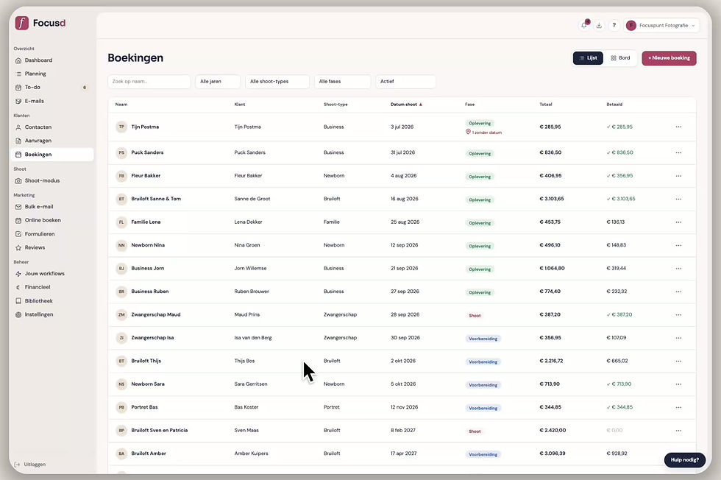Open row options for Zwangerschap Maud

pyautogui.click(x=678, y=315)
